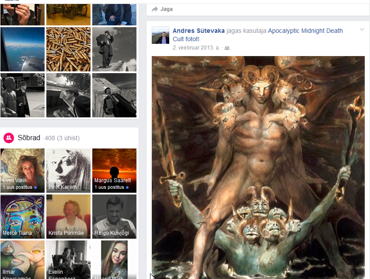
Task: Open the Sõbrad friends section heading
Action: click(x=29, y=138)
